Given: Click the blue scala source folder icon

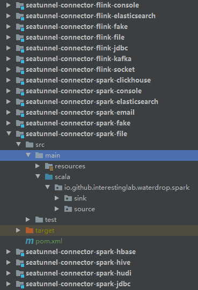Looking at the screenshot, I should [49, 177].
